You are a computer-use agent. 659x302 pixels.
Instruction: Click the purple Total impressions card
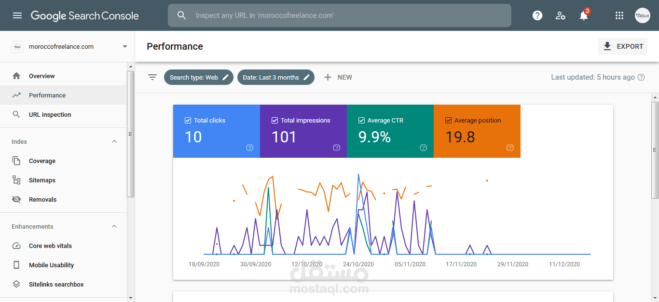click(x=303, y=131)
